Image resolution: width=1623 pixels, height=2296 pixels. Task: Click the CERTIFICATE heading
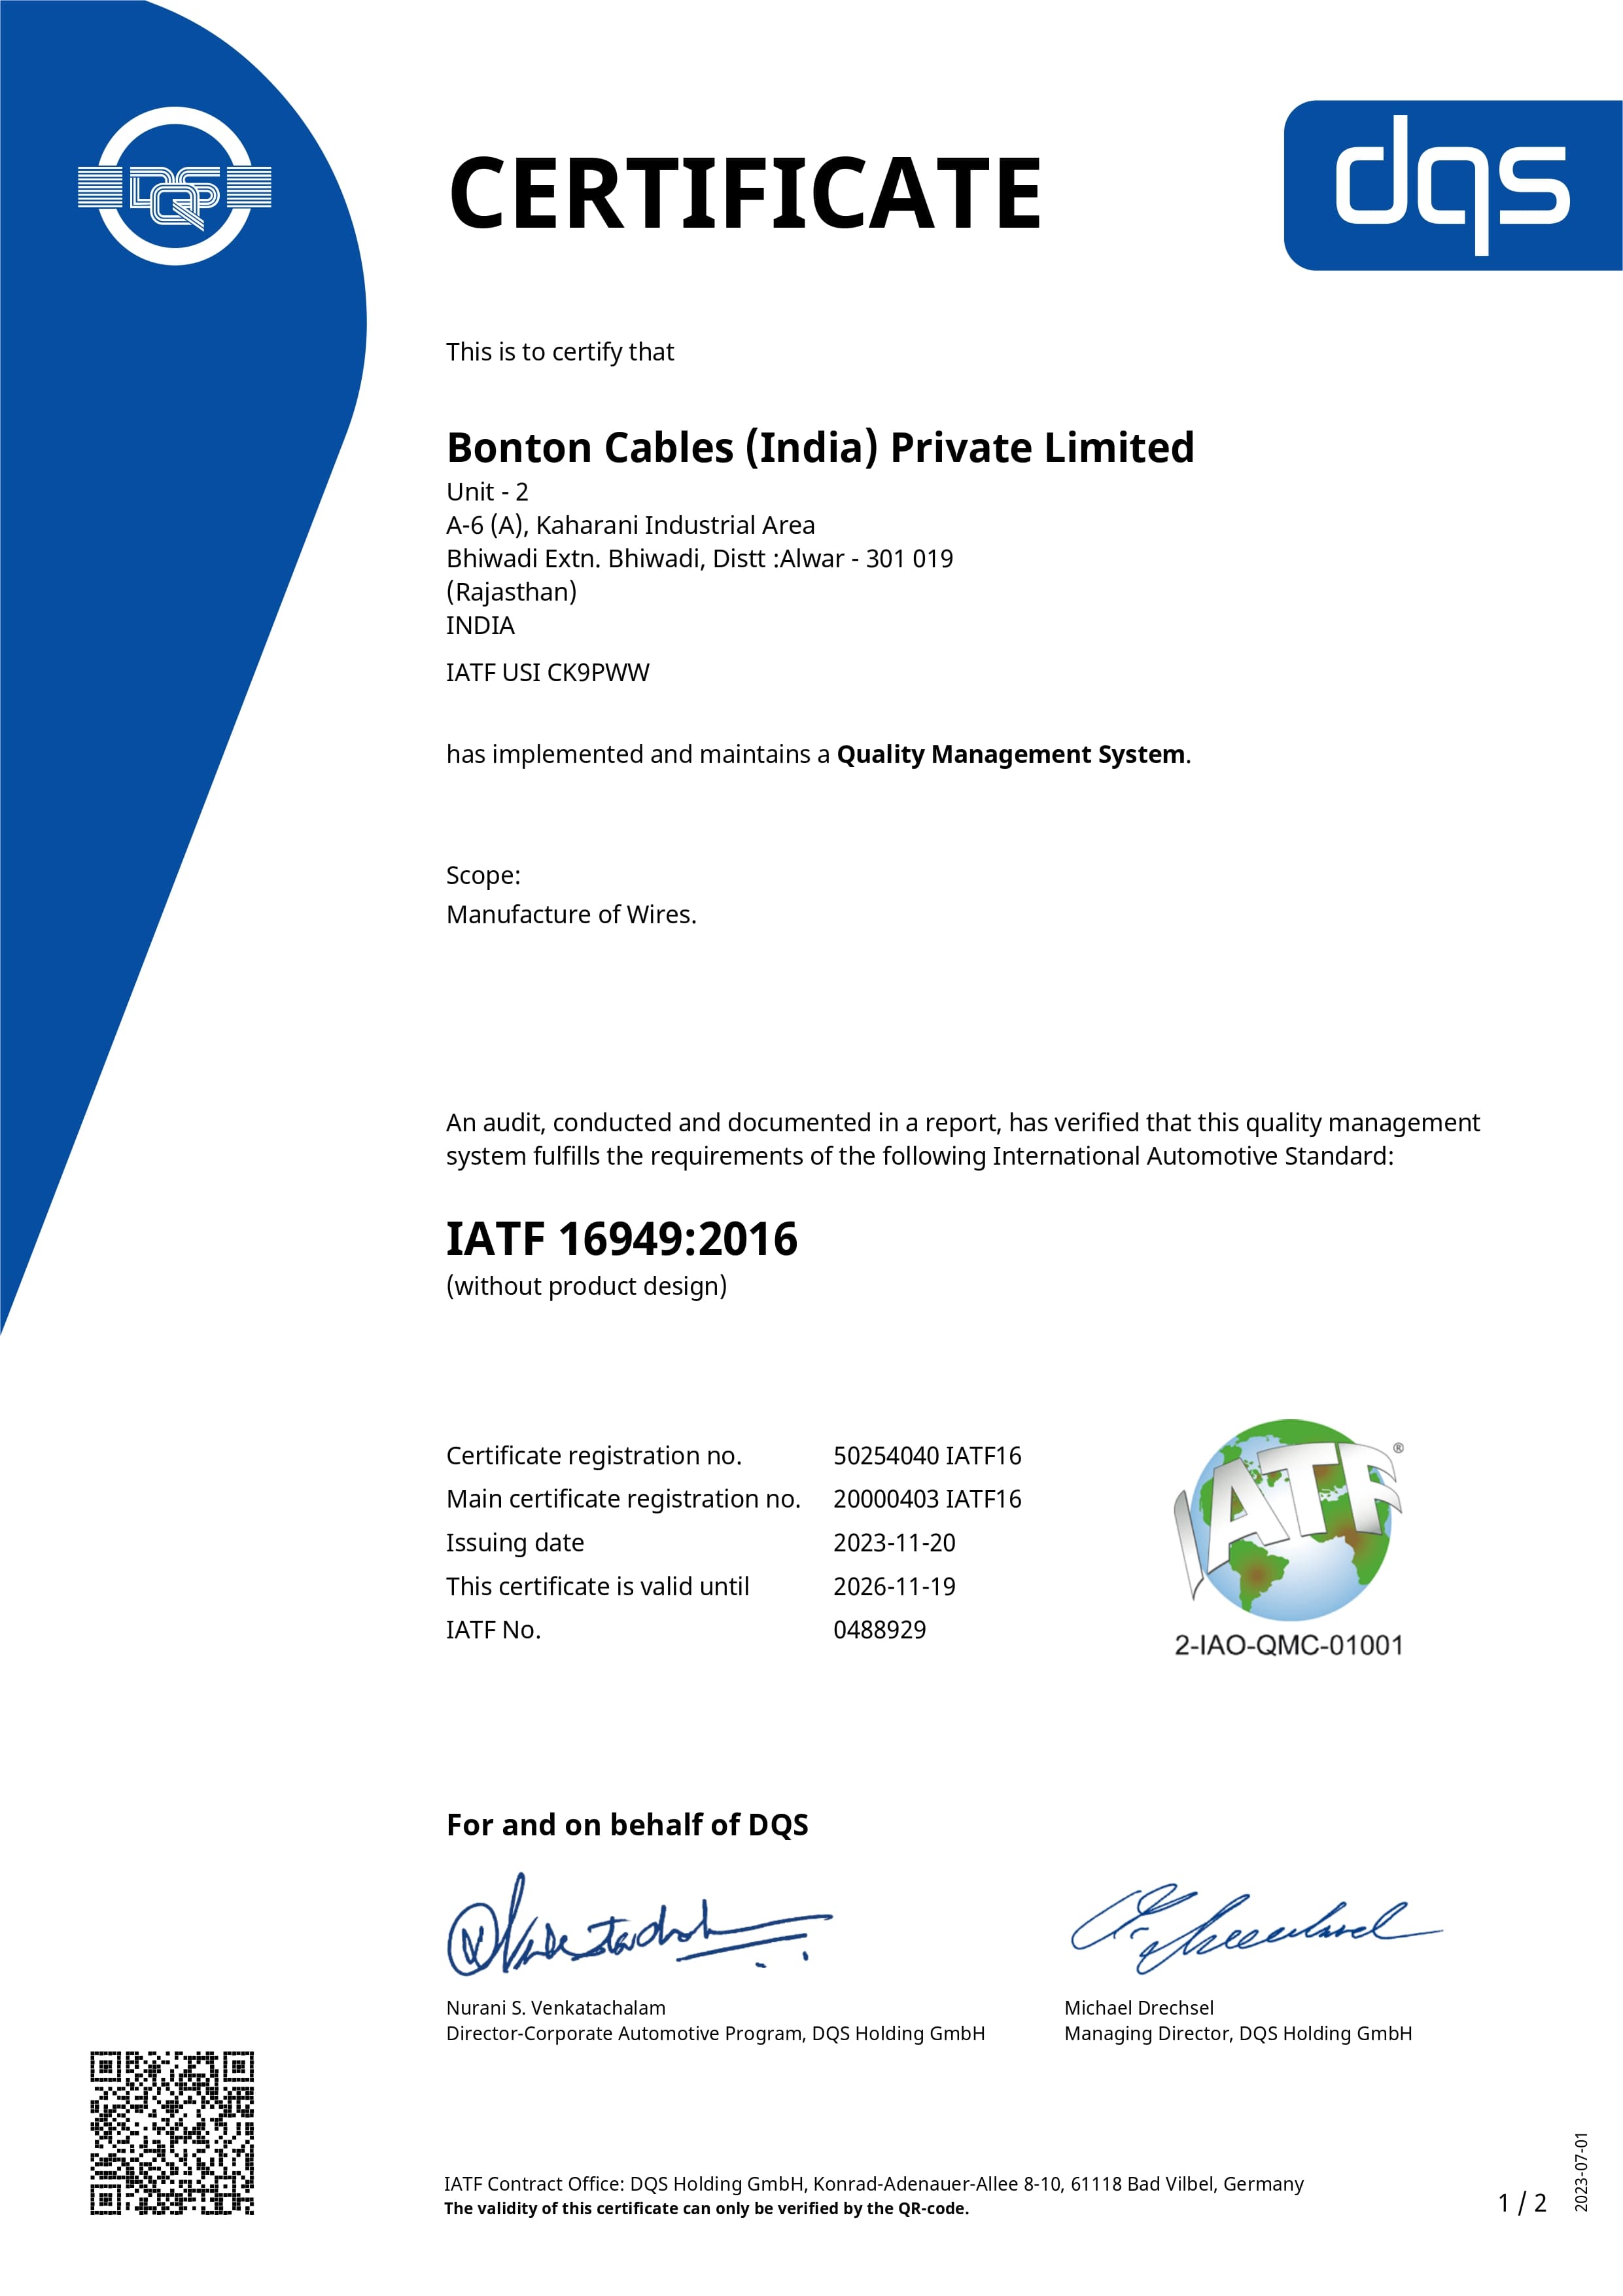[x=745, y=193]
